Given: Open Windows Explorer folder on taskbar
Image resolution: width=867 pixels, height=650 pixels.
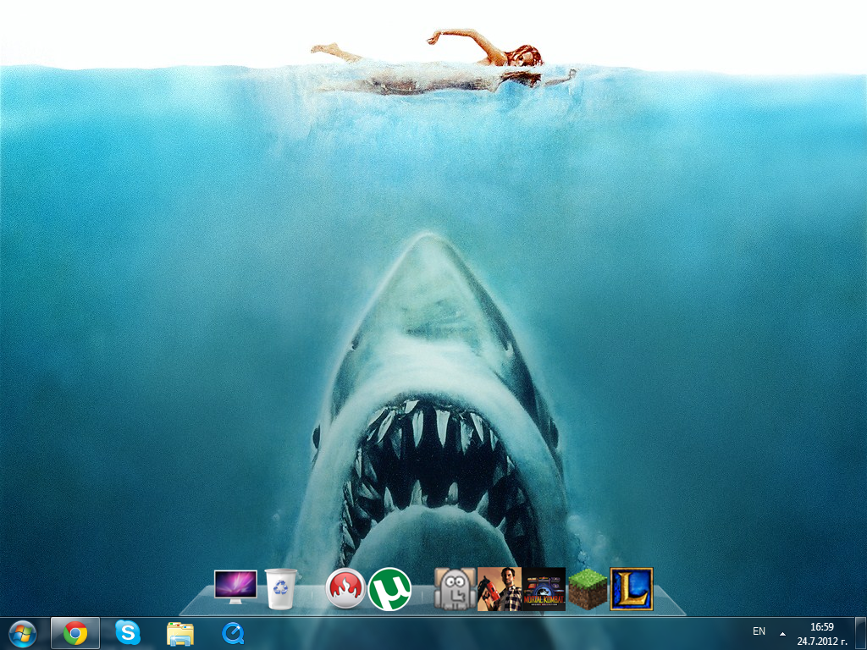Looking at the screenshot, I should click(180, 634).
